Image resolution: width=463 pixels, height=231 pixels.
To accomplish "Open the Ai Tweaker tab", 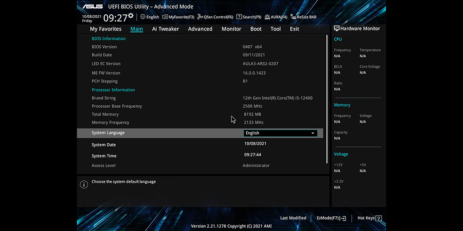I will (165, 29).
